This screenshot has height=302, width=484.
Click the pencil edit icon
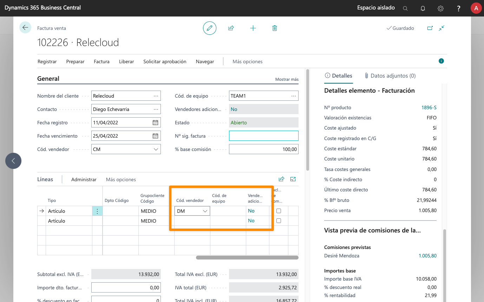click(210, 28)
